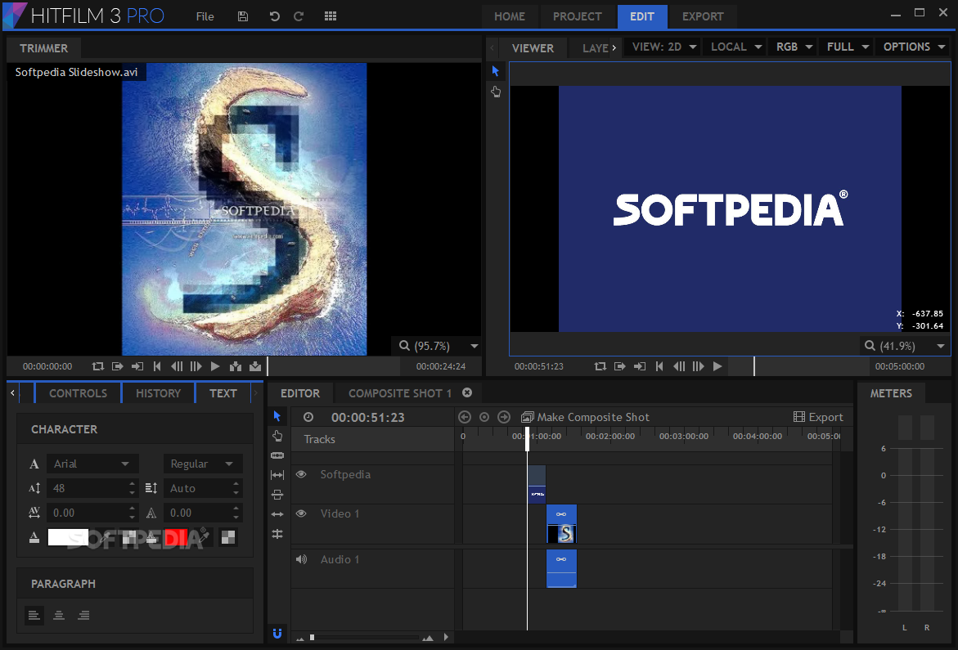
Task: Go to the EXPORT screen tab
Action: [703, 16]
